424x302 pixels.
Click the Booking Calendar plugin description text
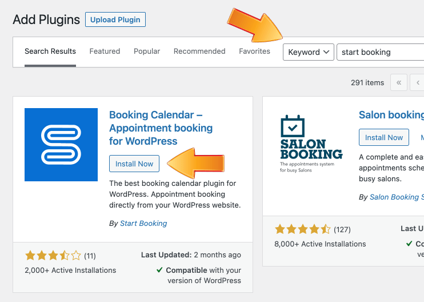click(x=175, y=194)
